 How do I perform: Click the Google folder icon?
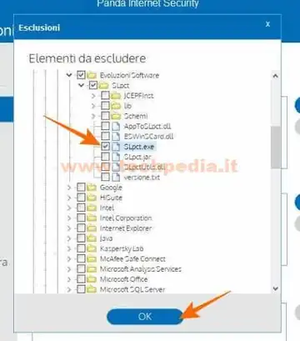coord(92,188)
